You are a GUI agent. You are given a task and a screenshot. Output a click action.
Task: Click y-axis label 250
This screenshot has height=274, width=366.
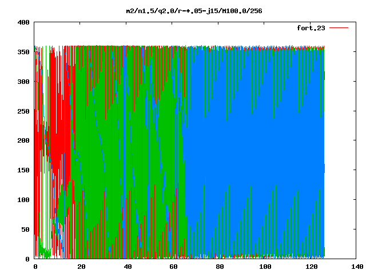(23, 111)
